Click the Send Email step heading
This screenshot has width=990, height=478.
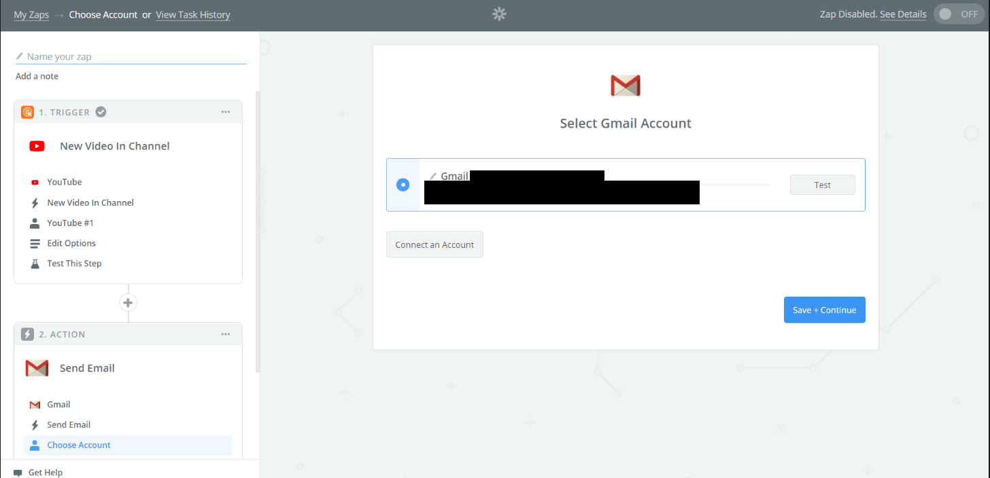pos(87,368)
